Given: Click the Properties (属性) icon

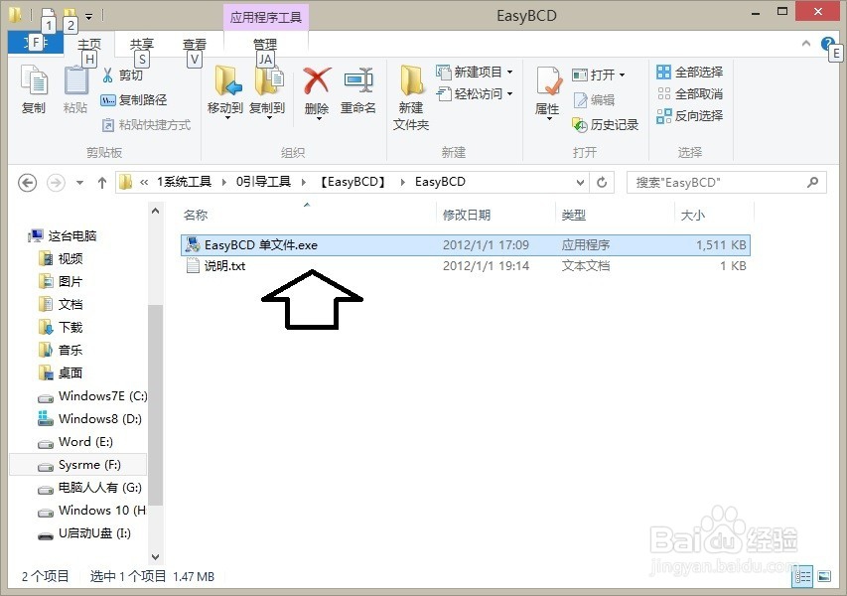Looking at the screenshot, I should click(x=548, y=82).
